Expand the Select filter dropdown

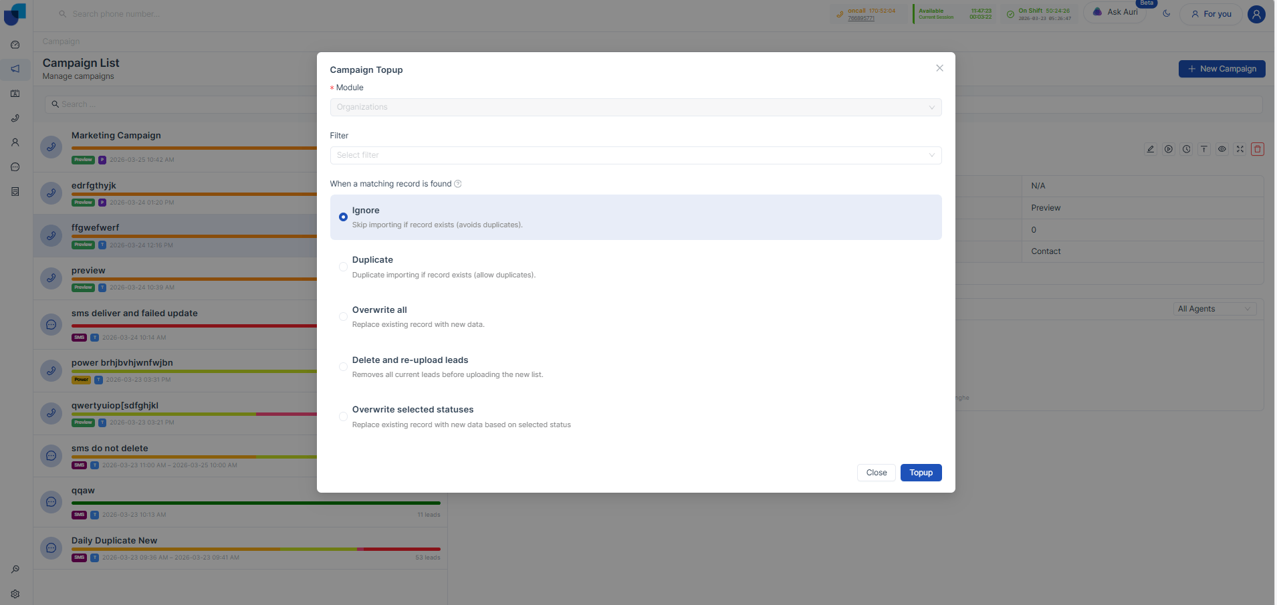pos(636,155)
